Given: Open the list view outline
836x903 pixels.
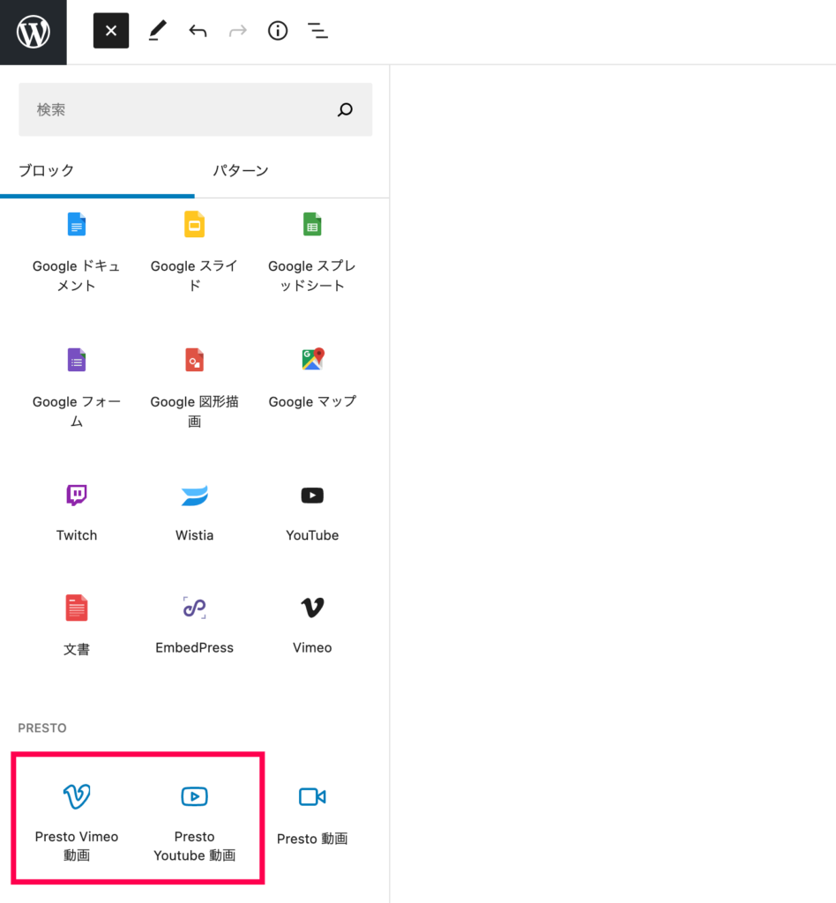Looking at the screenshot, I should (x=317, y=31).
